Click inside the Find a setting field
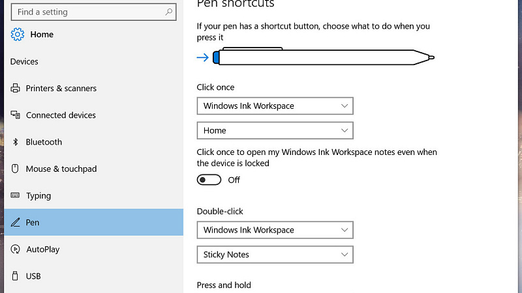 click(93, 12)
